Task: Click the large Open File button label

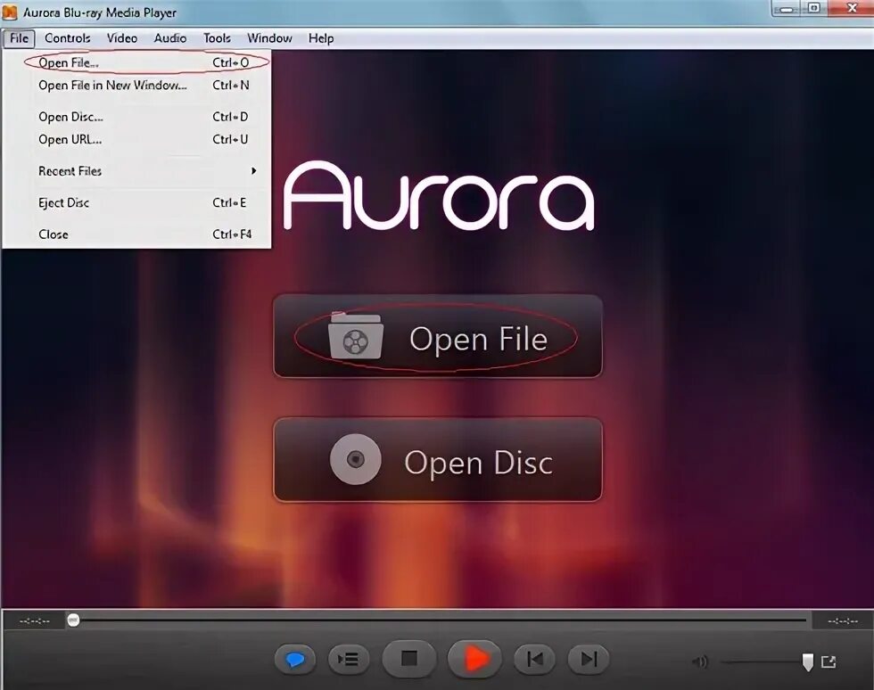Action: [478, 340]
